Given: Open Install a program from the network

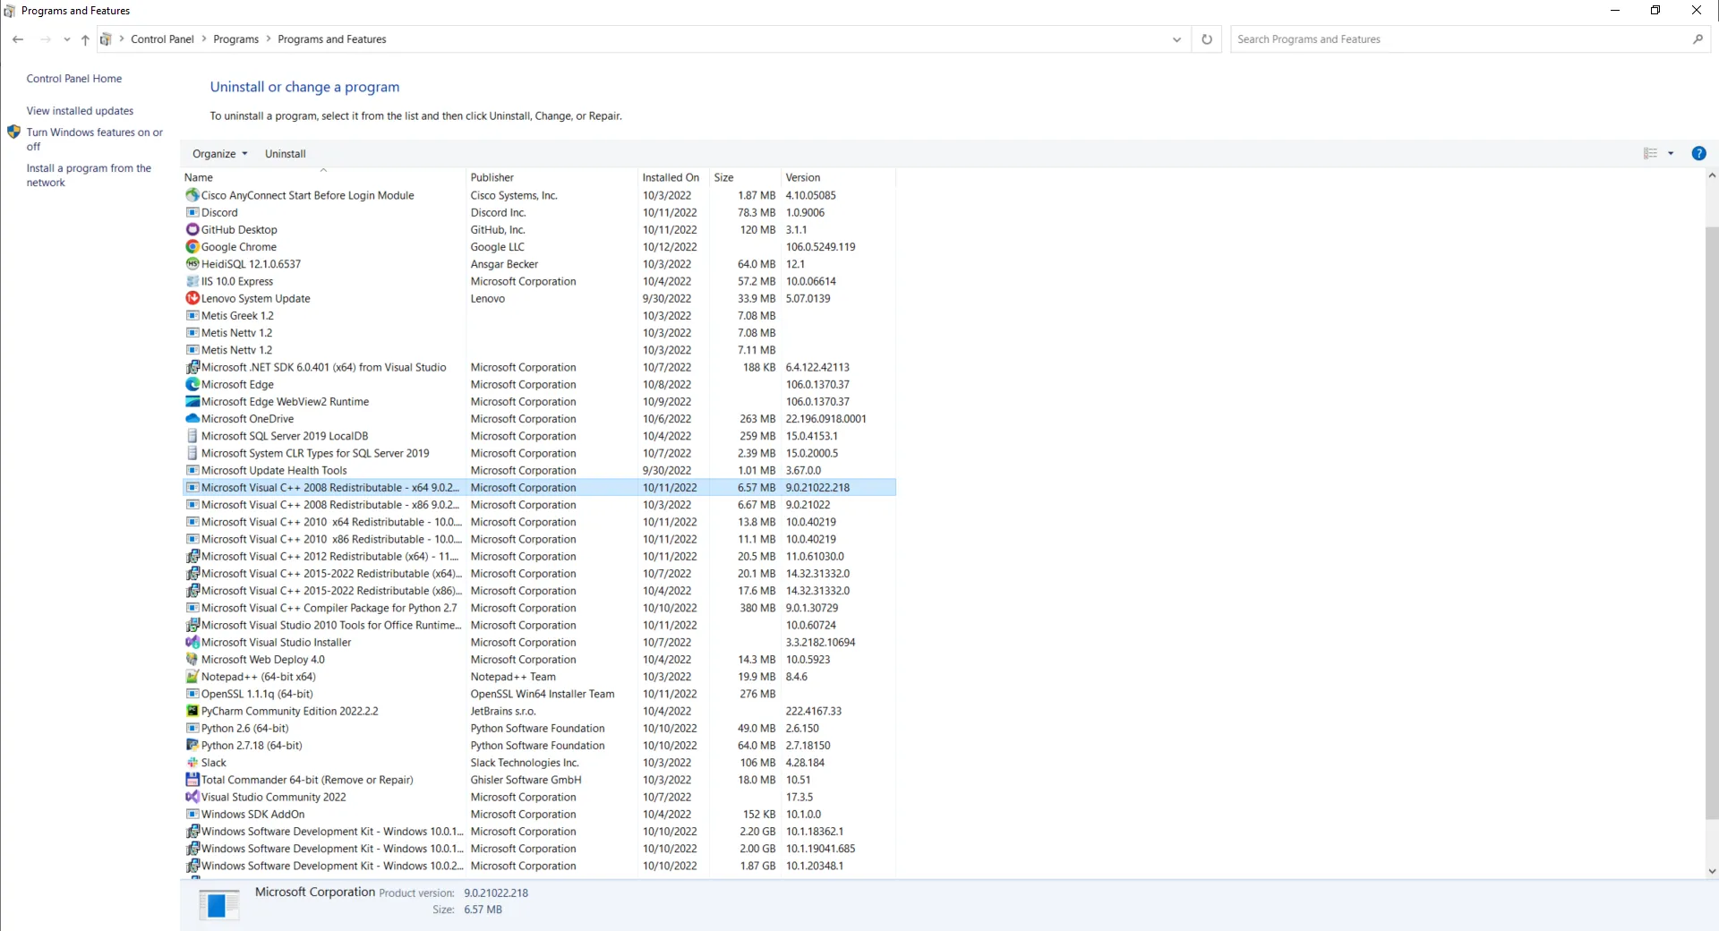Looking at the screenshot, I should pos(89,175).
